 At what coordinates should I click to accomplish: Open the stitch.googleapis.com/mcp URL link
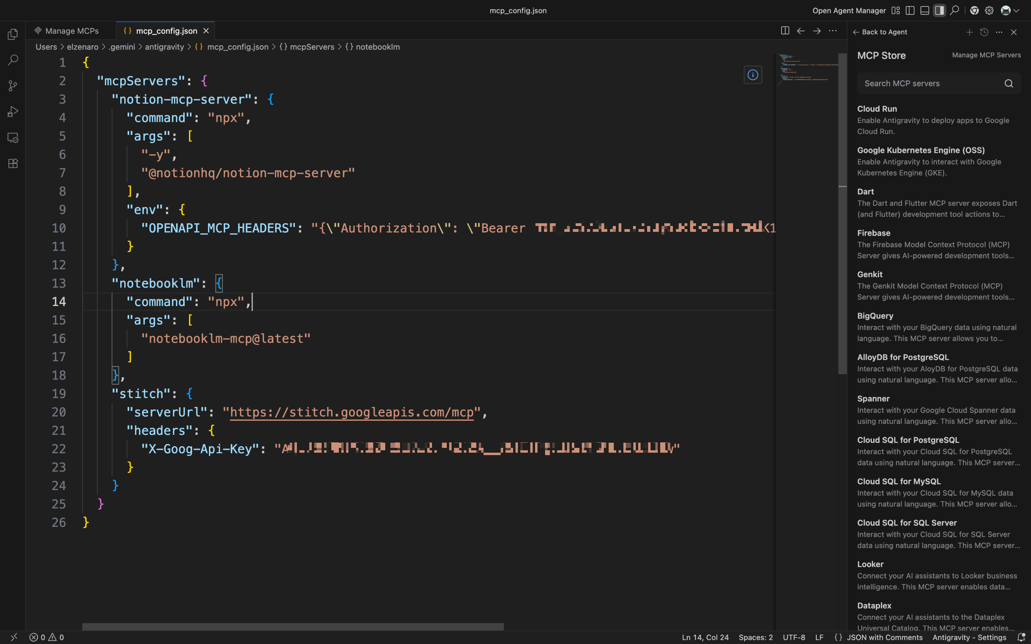click(352, 412)
